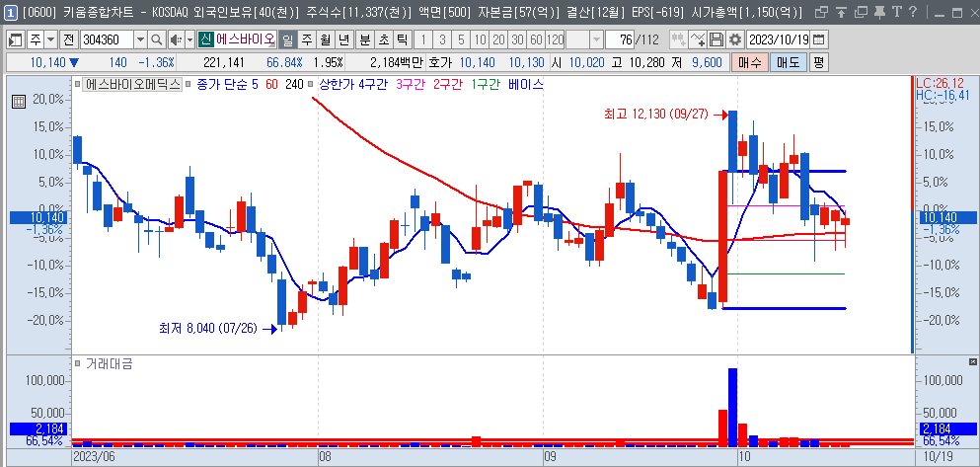This screenshot has width=980, height=467.
Task: Click the duplicate window icon in title bar
Action: 861,11
